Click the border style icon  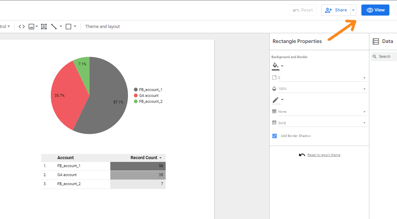coord(274,123)
